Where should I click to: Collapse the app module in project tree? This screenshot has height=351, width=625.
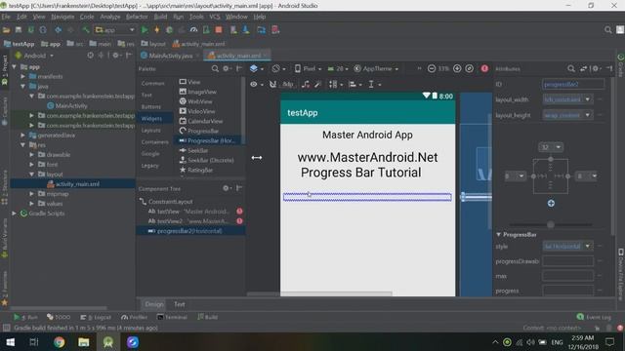click(x=15, y=67)
